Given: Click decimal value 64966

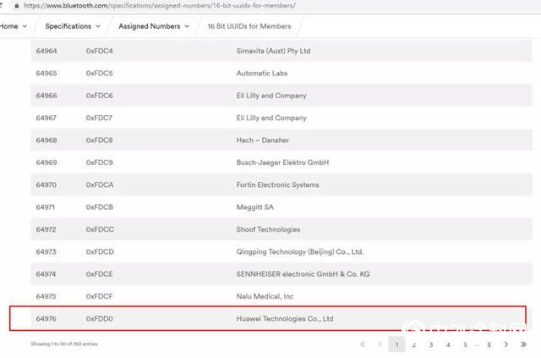Looking at the screenshot, I should click(46, 96).
